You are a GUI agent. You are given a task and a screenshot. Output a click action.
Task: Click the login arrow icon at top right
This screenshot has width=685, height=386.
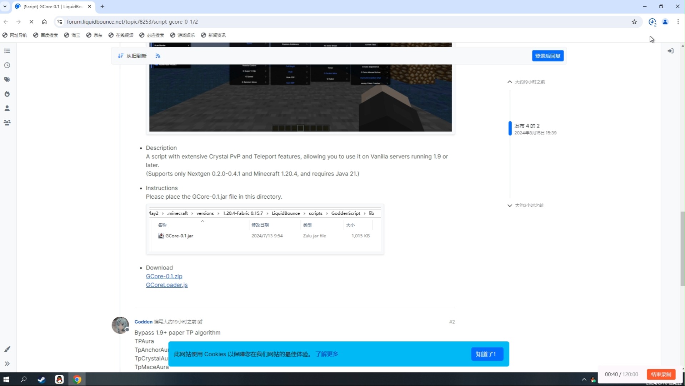click(671, 51)
